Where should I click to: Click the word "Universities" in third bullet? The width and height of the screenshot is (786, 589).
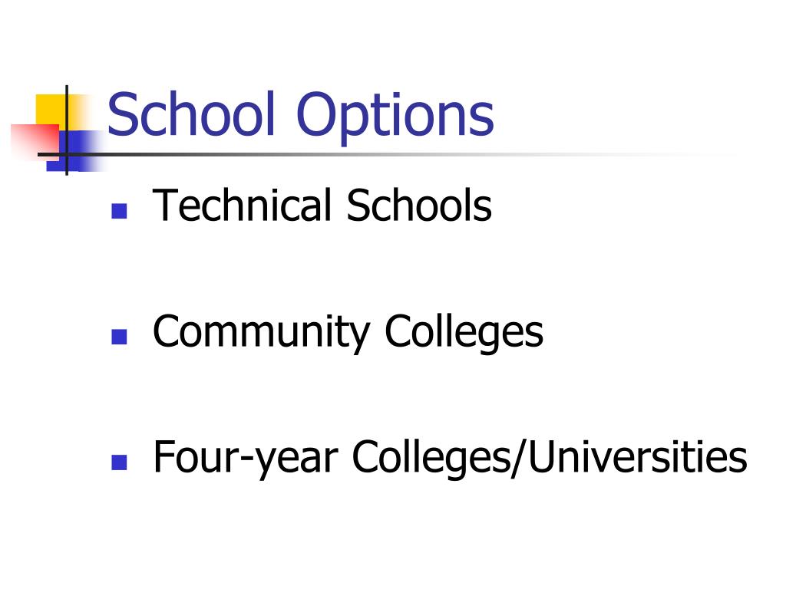point(638,456)
